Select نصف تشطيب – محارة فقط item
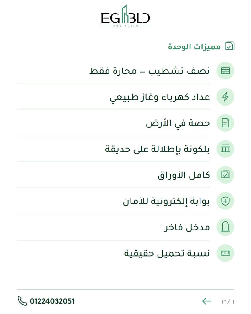251x314 pixels. [150, 71]
